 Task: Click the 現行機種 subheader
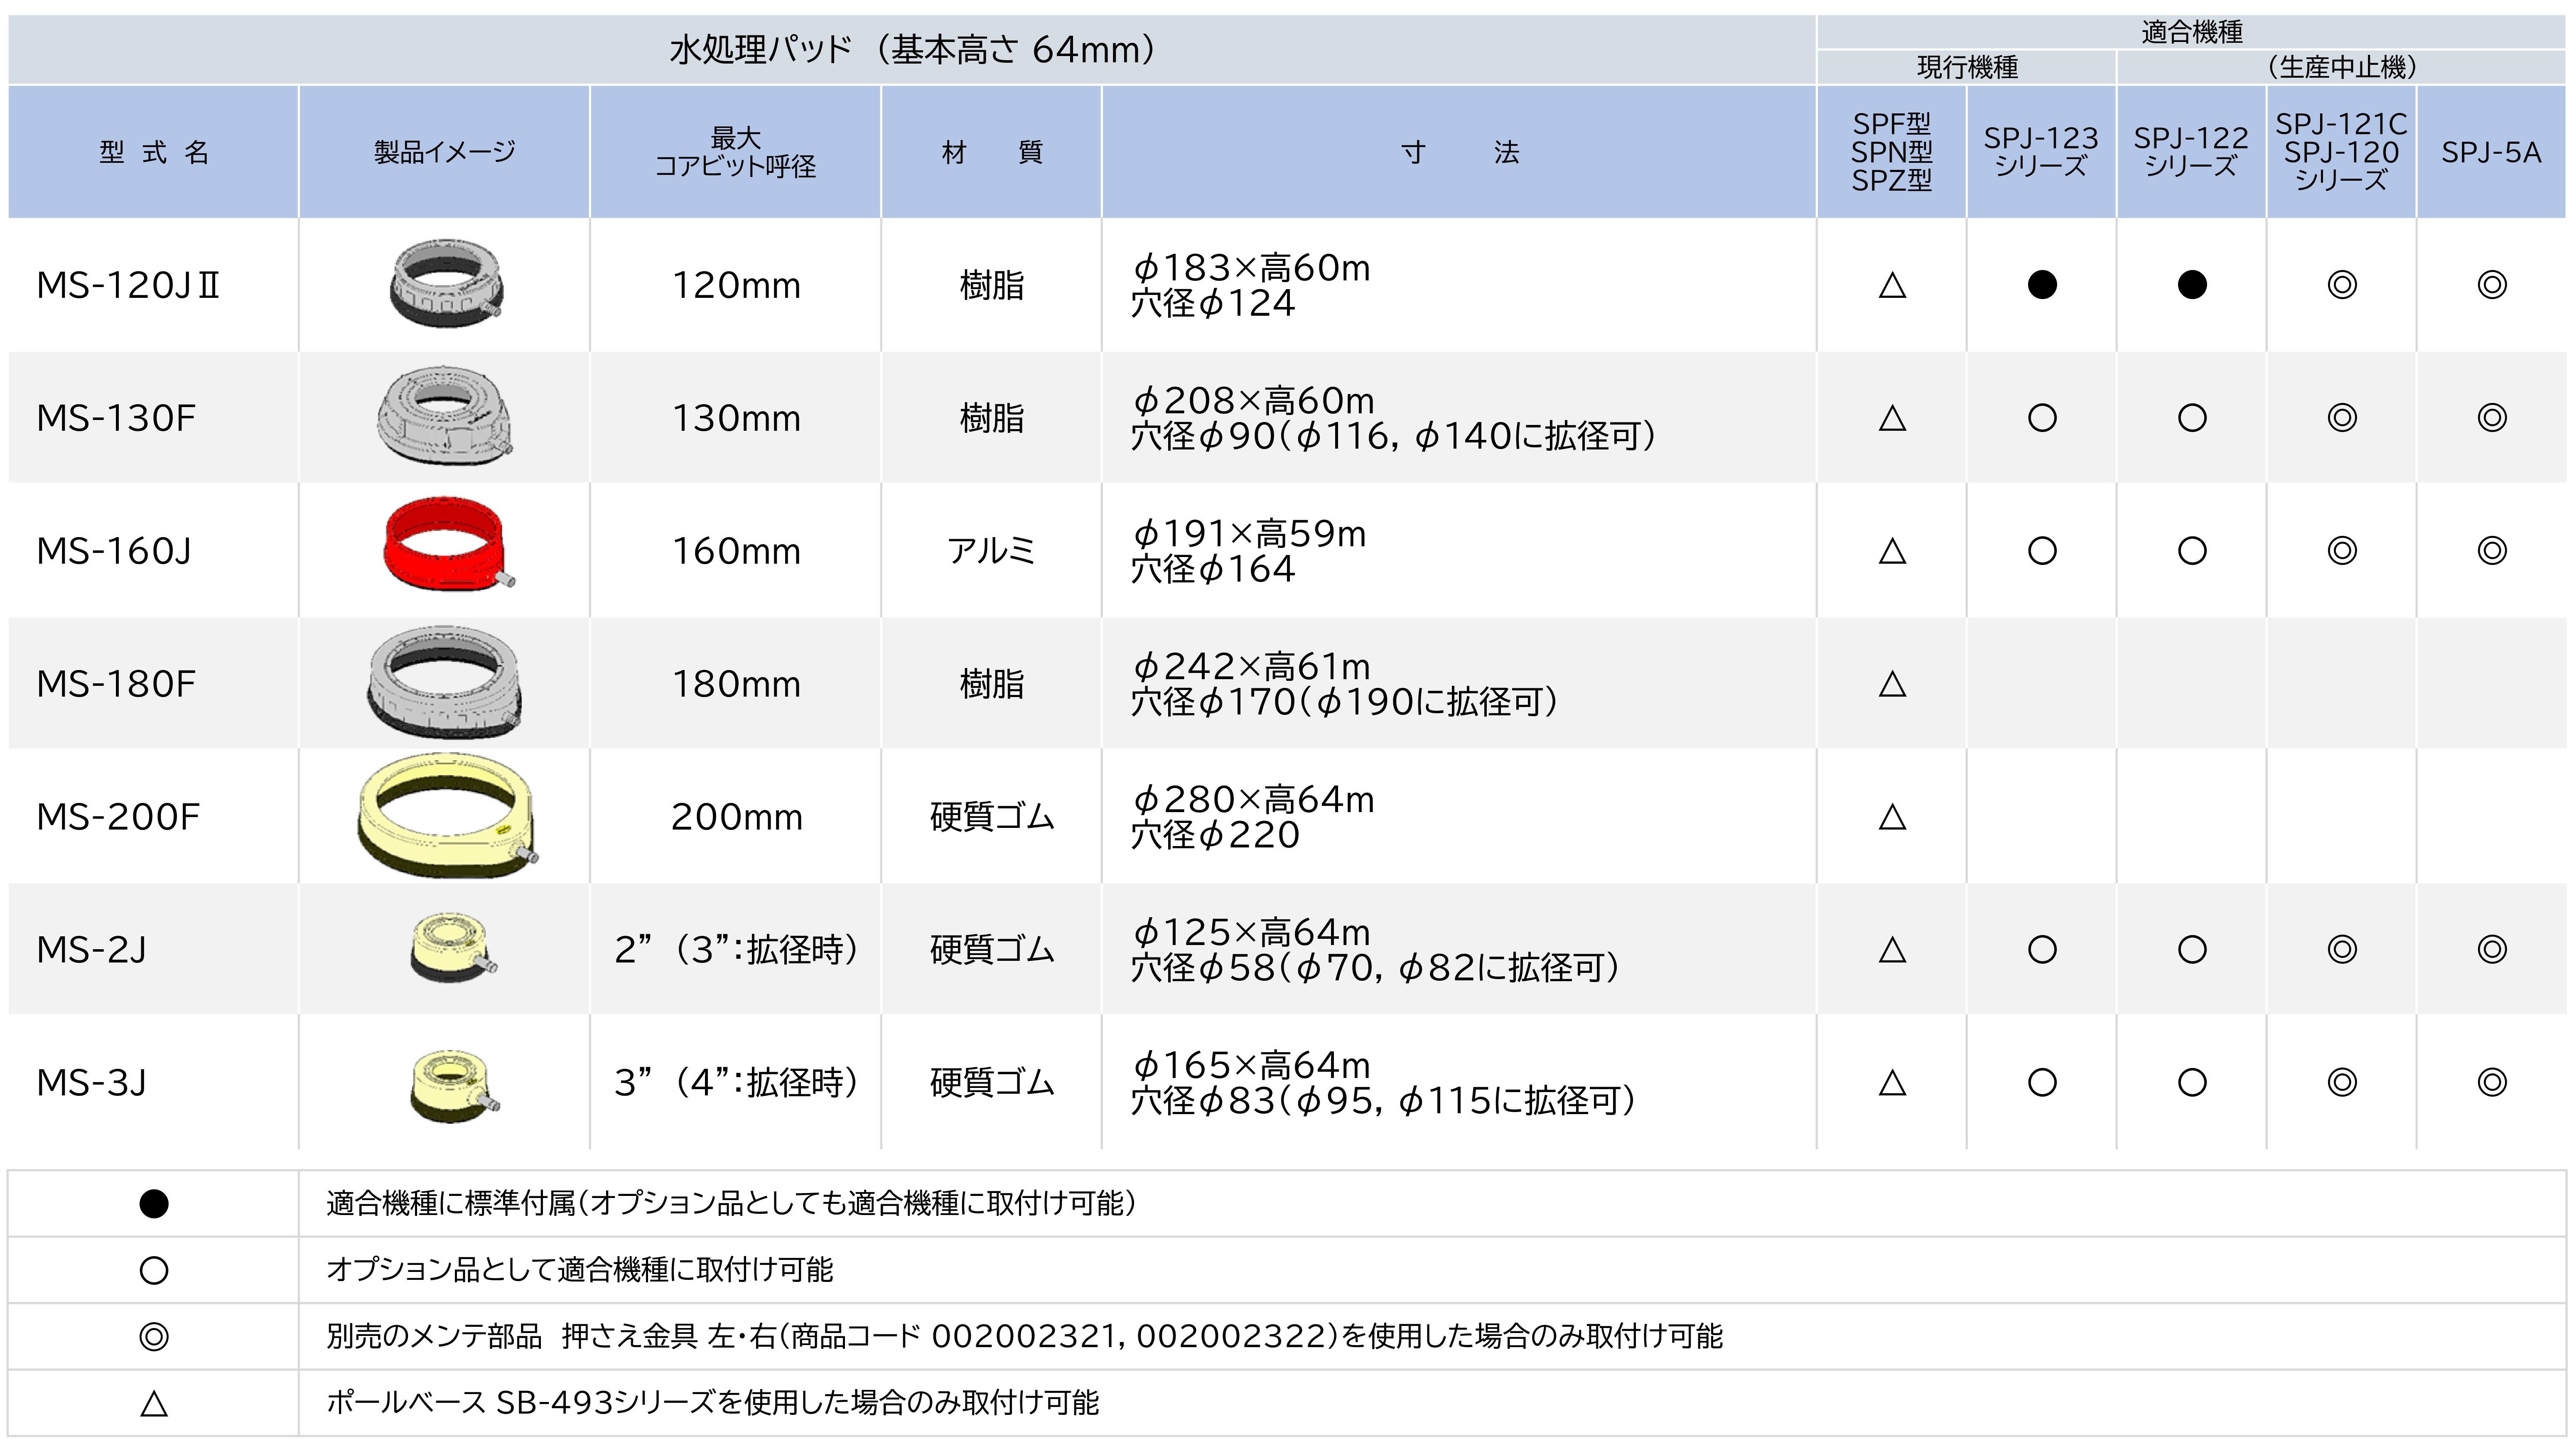click(x=1967, y=67)
